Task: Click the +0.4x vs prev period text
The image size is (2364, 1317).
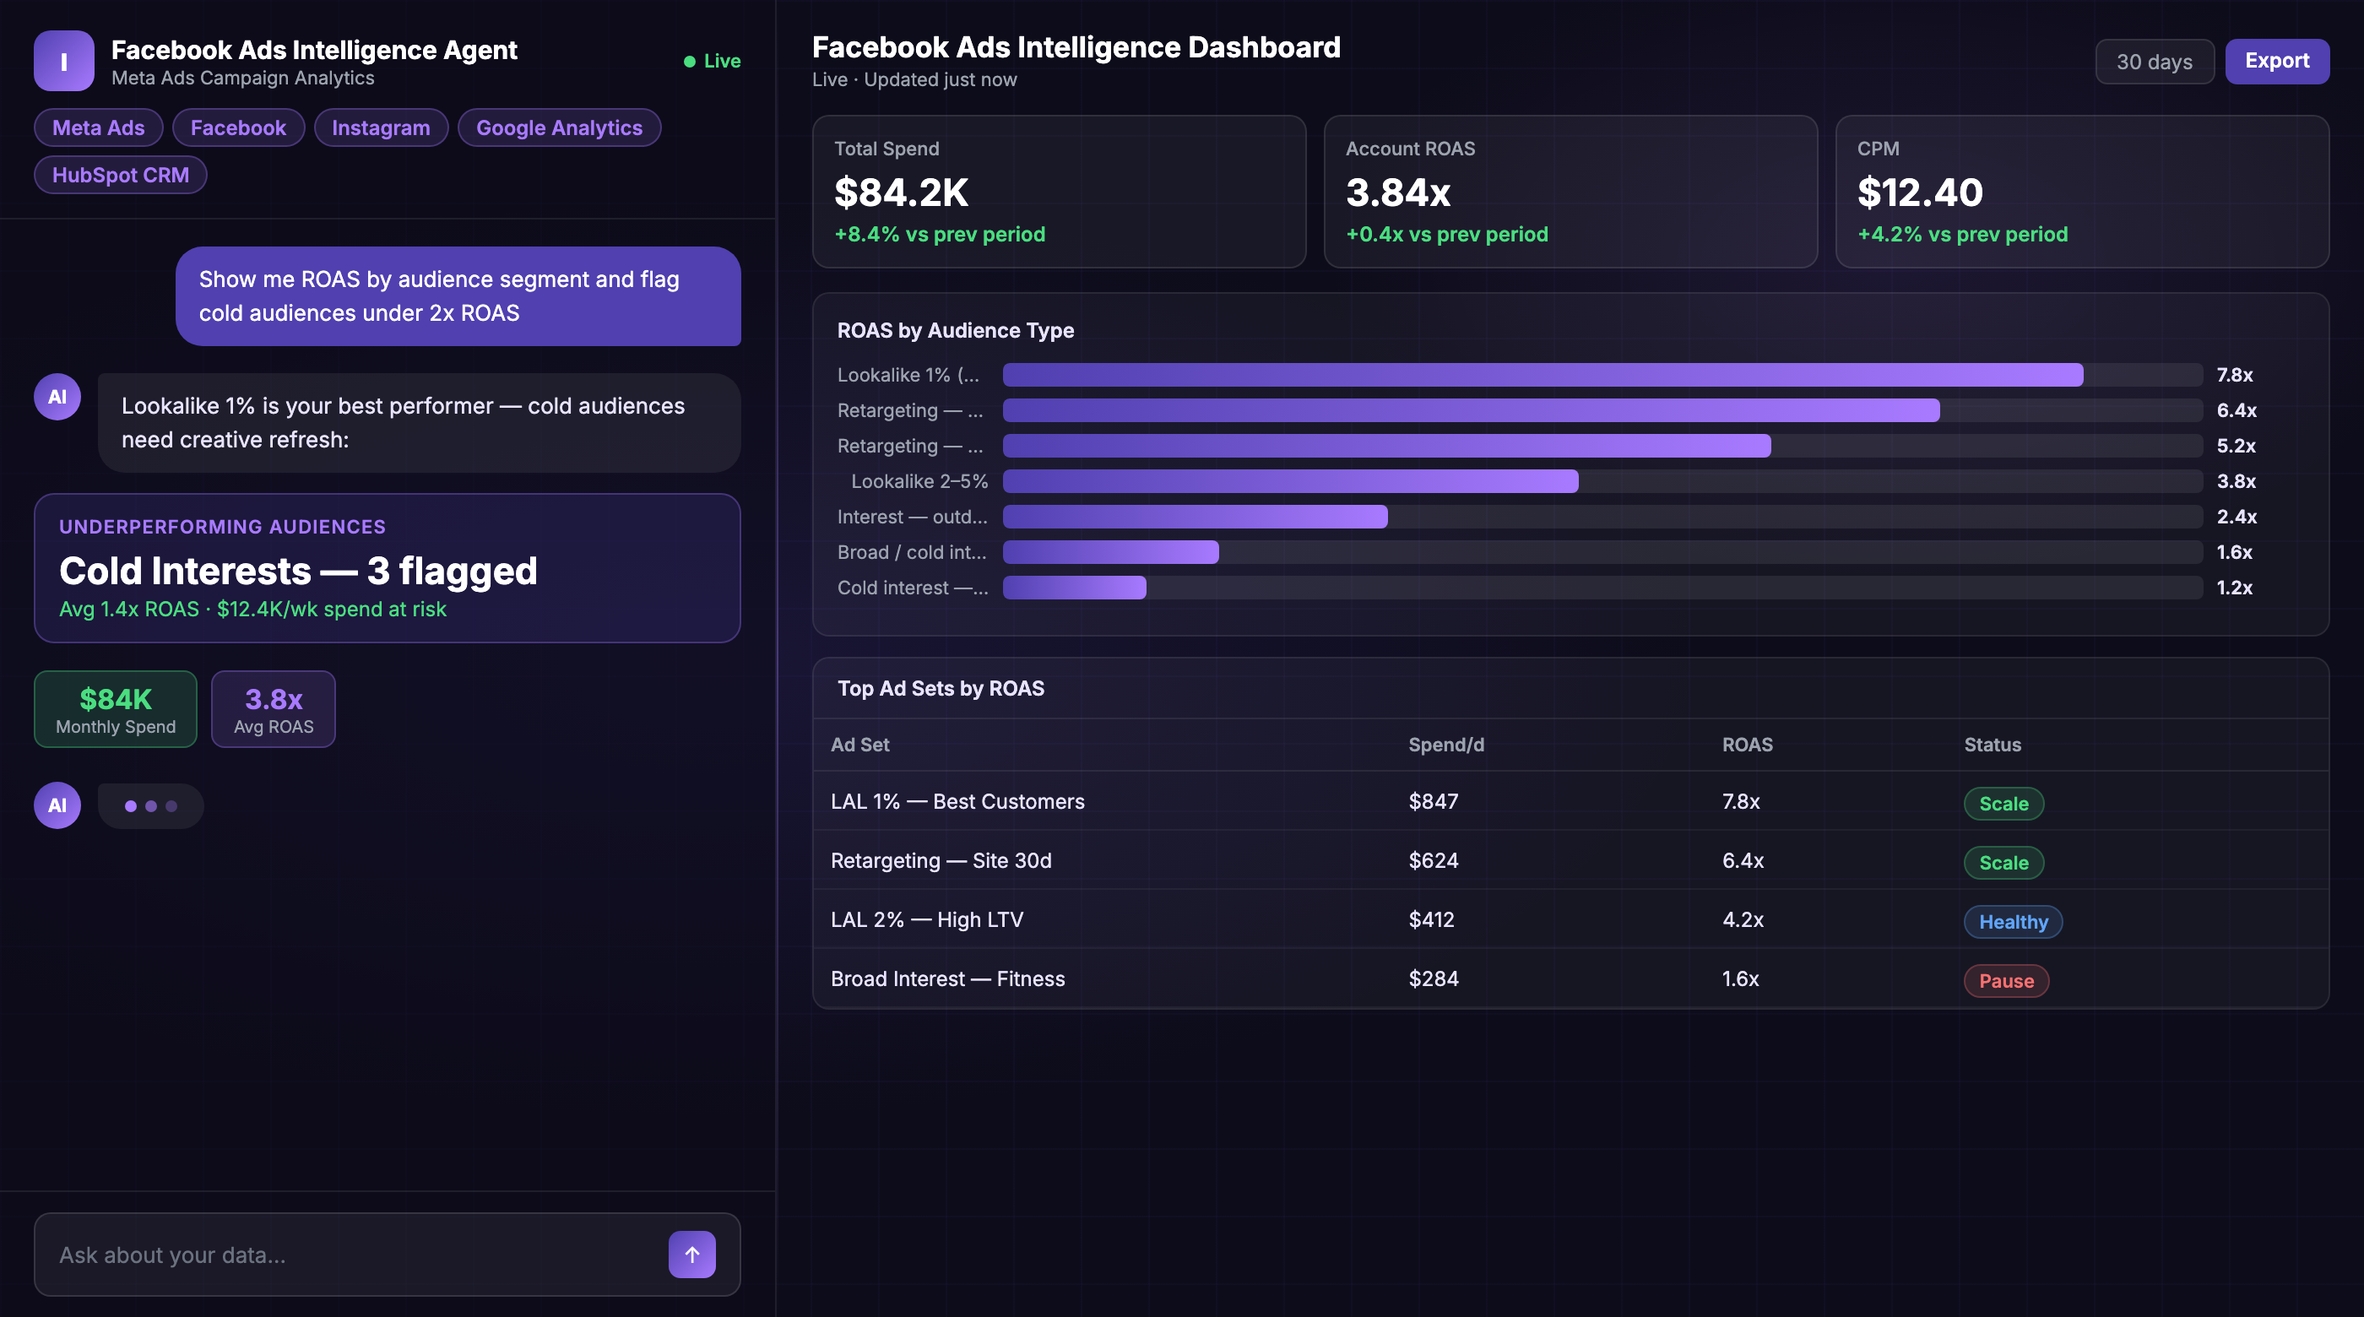Action: pyautogui.click(x=1447, y=234)
